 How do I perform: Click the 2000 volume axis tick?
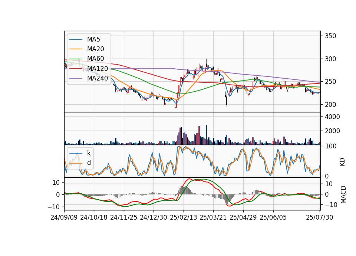point(332,131)
